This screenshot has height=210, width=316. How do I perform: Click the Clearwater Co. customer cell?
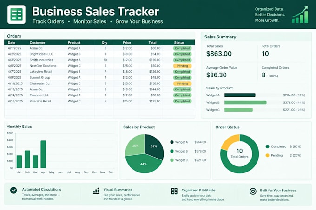click(39, 83)
